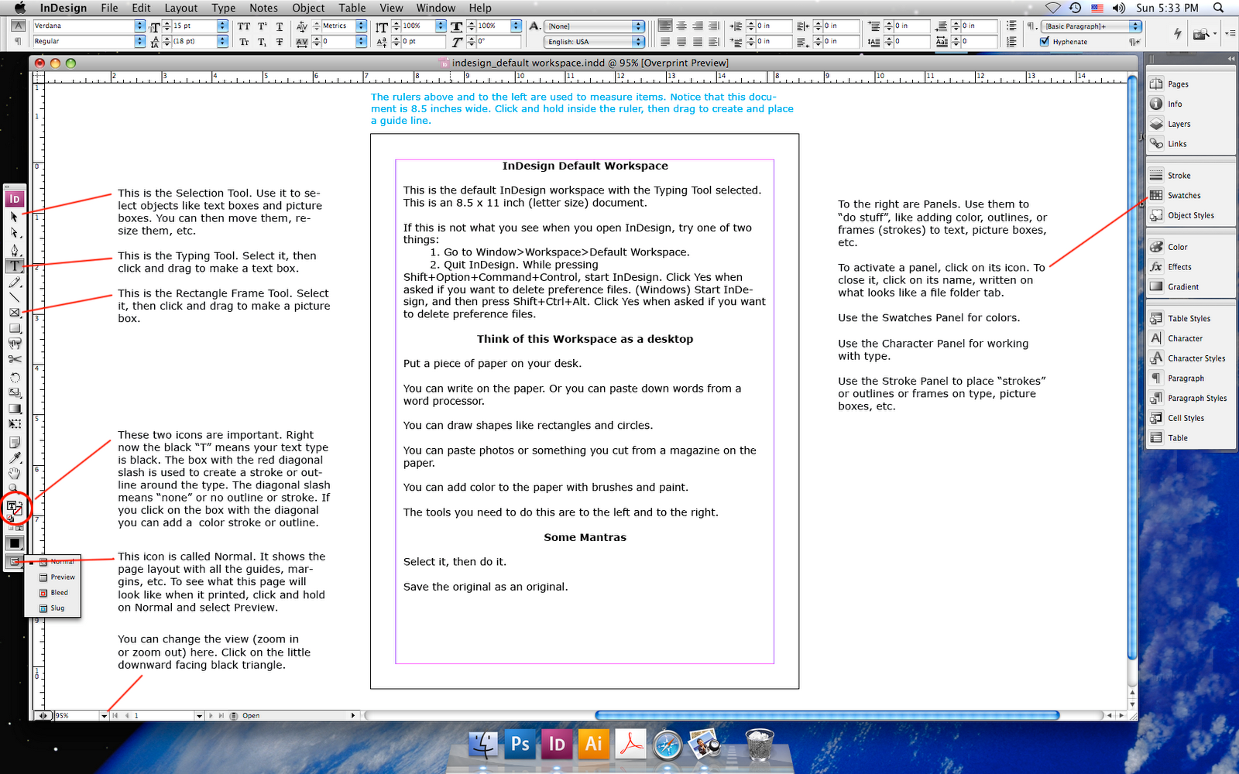Select the Free Transform tool
This screenshot has height=774, width=1239.
coord(14,424)
